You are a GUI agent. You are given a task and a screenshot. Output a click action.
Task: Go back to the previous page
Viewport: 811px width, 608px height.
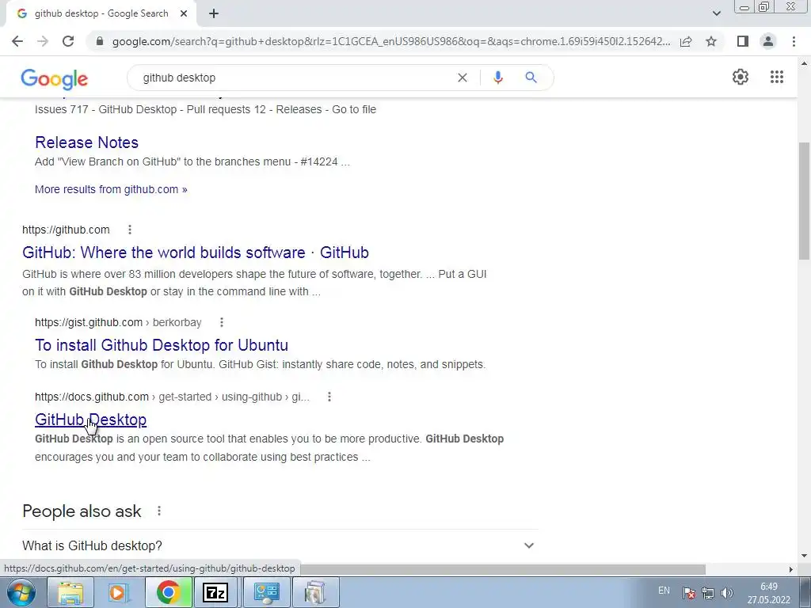pyautogui.click(x=17, y=41)
